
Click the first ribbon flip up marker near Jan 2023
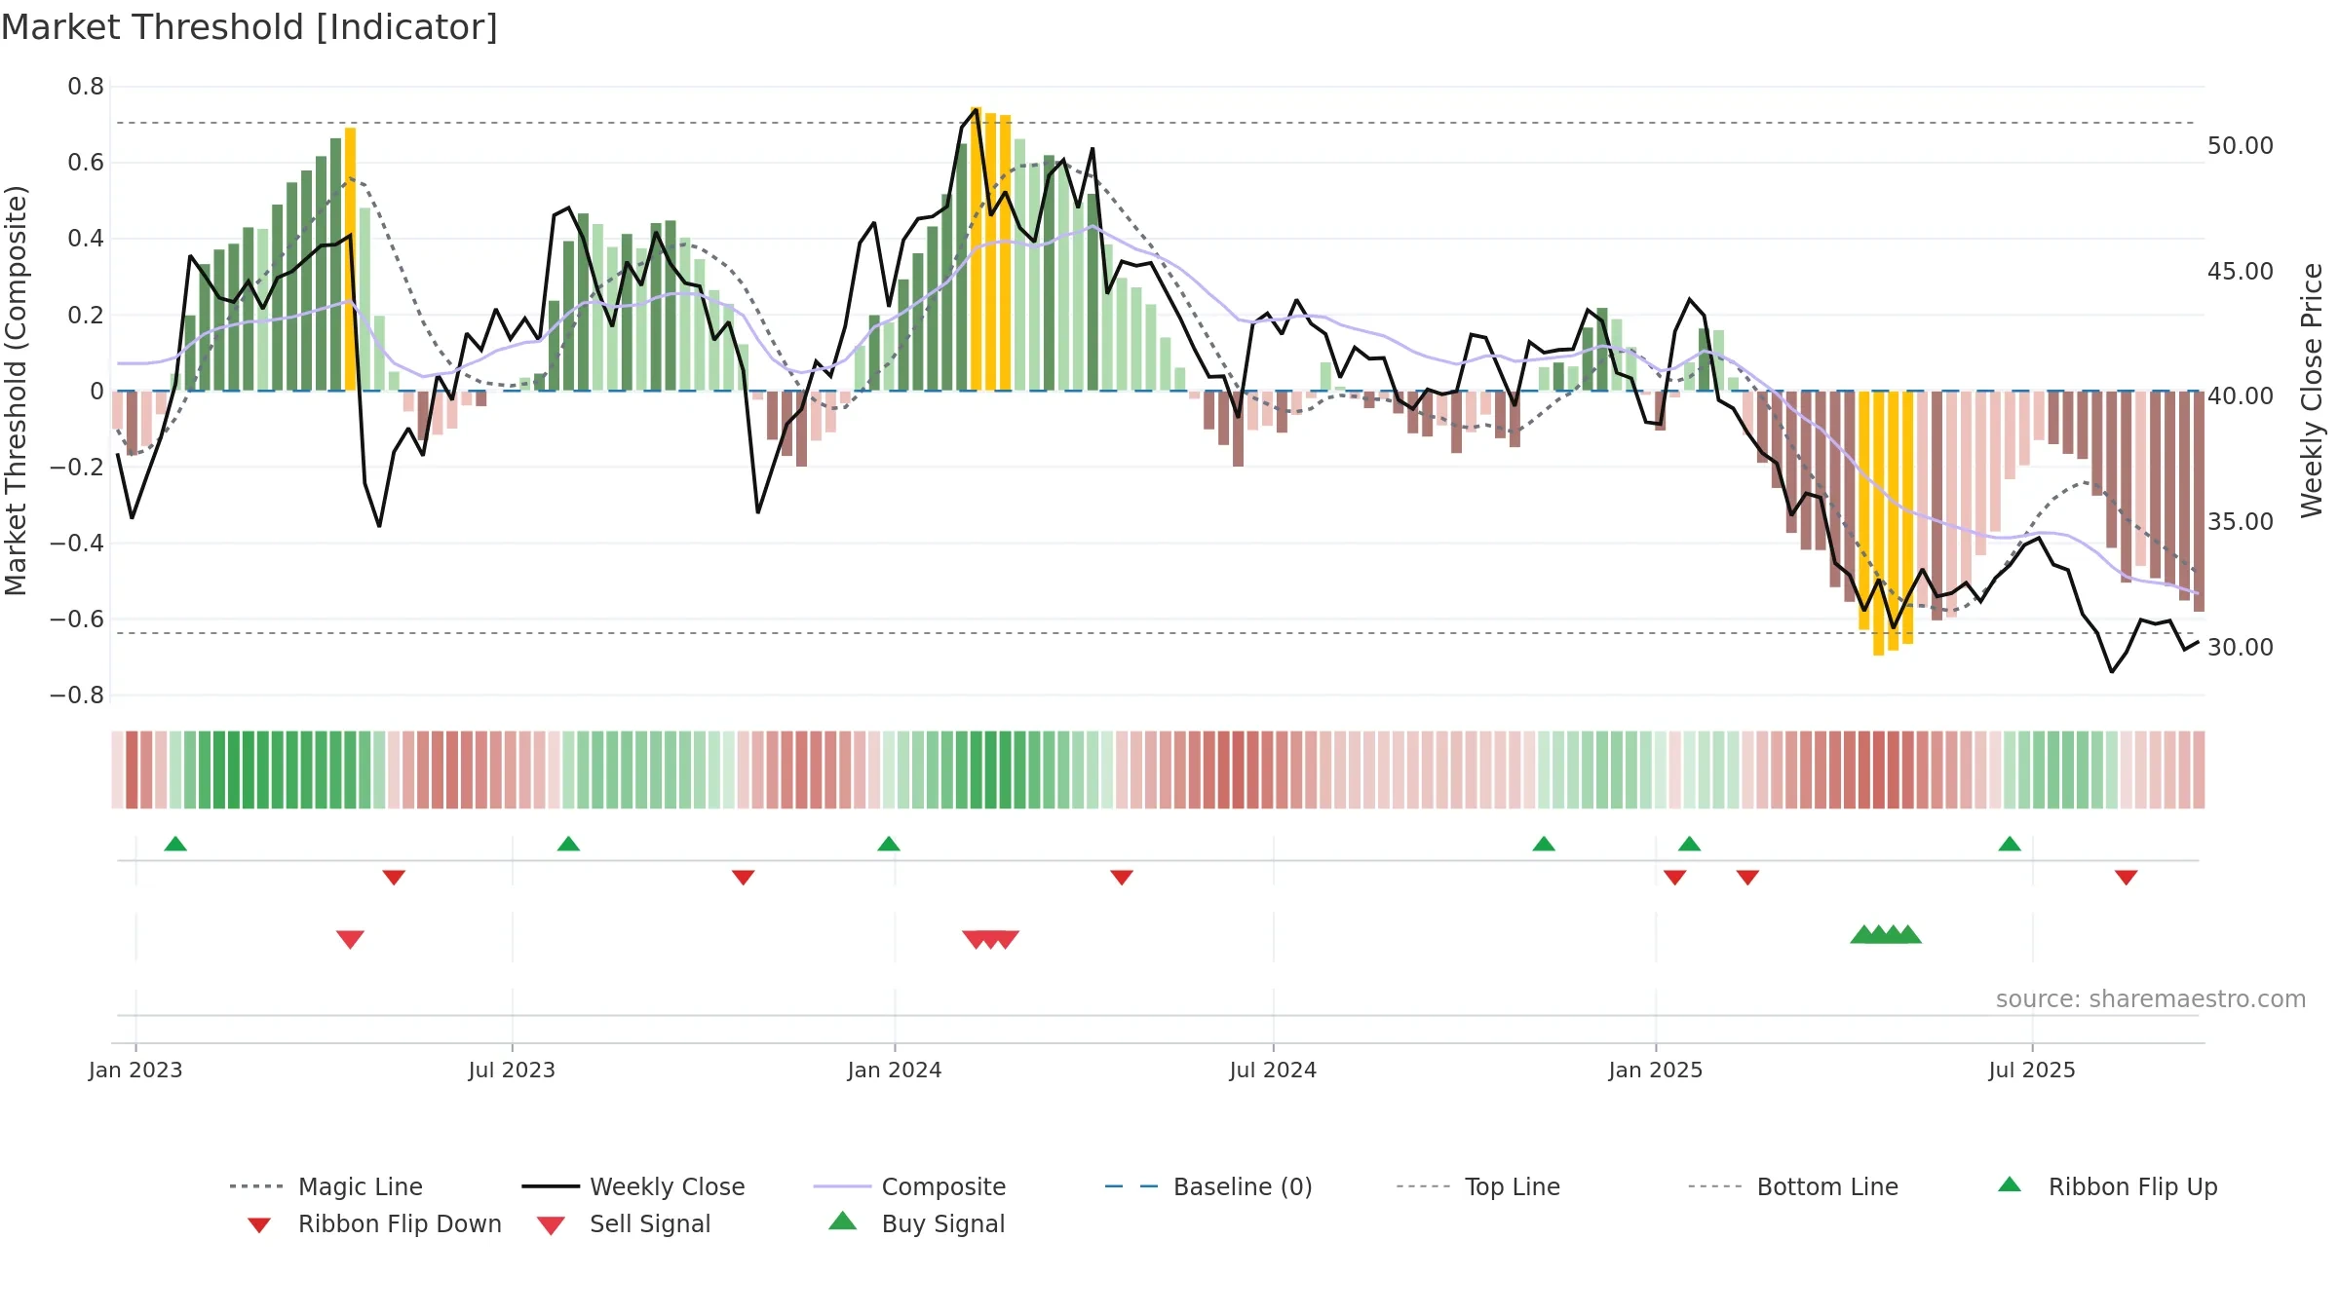(x=175, y=844)
